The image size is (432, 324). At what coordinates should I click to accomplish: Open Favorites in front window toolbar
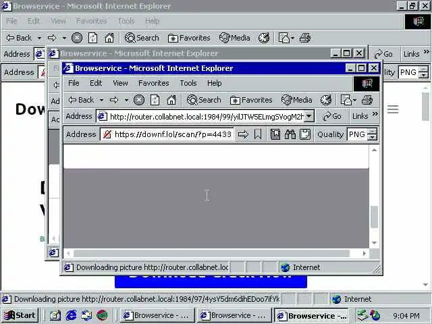click(251, 100)
